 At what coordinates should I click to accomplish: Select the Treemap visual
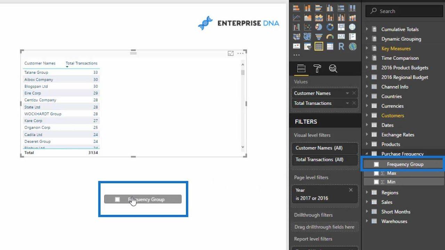[341, 27]
